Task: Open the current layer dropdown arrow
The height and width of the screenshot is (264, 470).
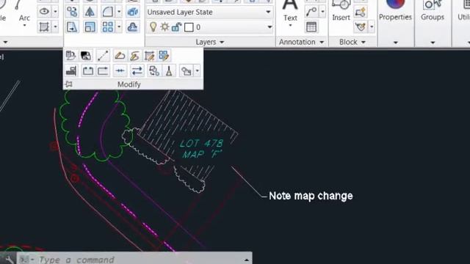Action: [270, 27]
